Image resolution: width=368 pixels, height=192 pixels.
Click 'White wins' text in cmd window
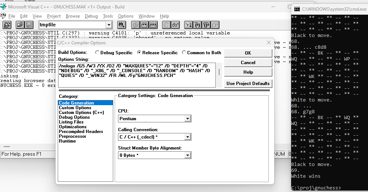tap(306, 176)
